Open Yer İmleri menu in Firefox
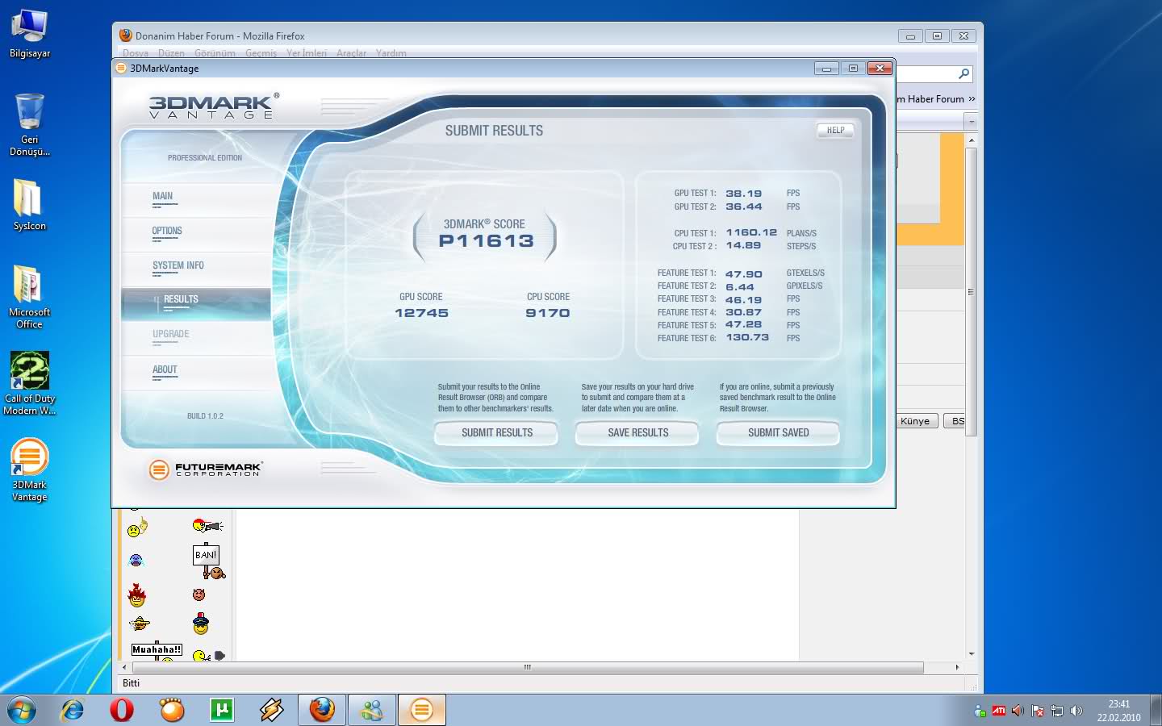The width and height of the screenshot is (1162, 726). click(307, 53)
